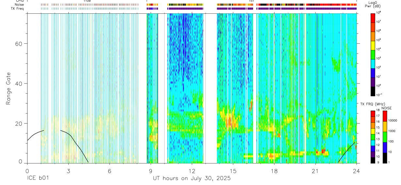401x185 pixels.
Task: Select the red top segment of the TX FRQ colorbar
Action: coord(373,114)
